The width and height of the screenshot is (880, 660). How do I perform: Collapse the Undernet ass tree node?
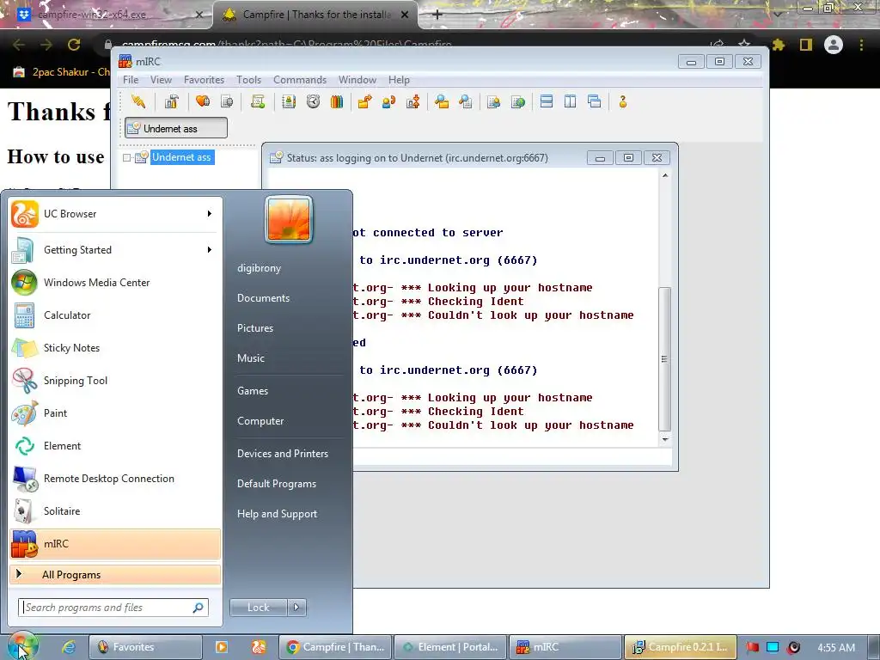point(127,158)
